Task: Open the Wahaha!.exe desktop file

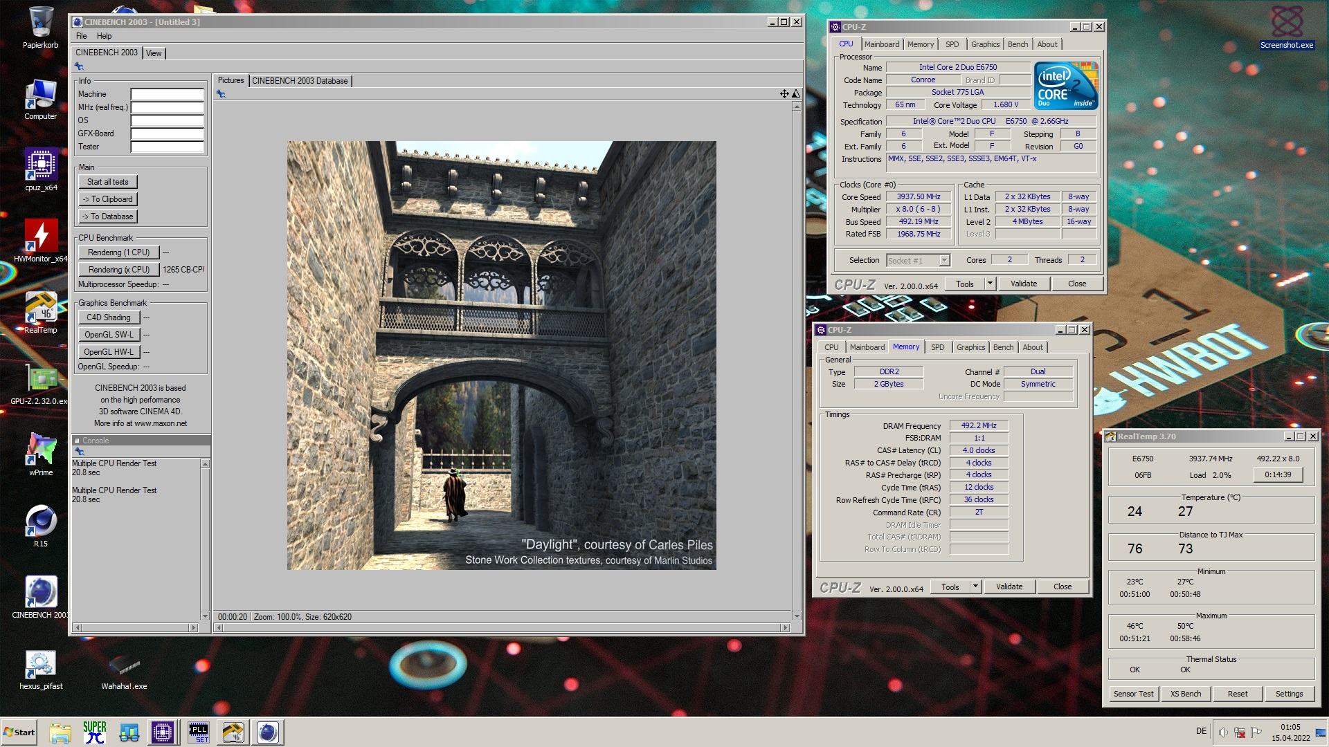Action: click(x=124, y=670)
